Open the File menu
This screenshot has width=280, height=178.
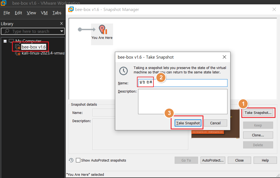click(x=7, y=13)
